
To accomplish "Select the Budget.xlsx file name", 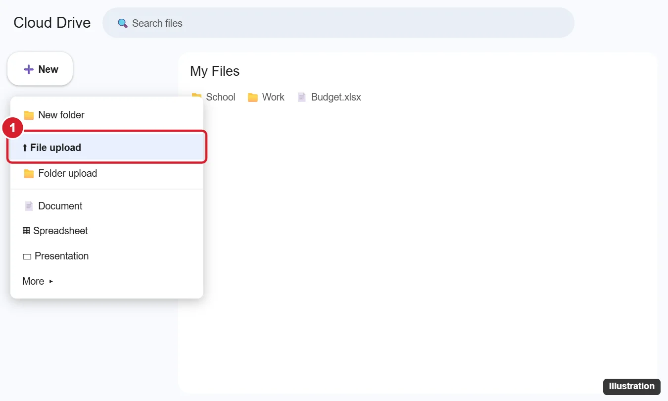I will [336, 97].
